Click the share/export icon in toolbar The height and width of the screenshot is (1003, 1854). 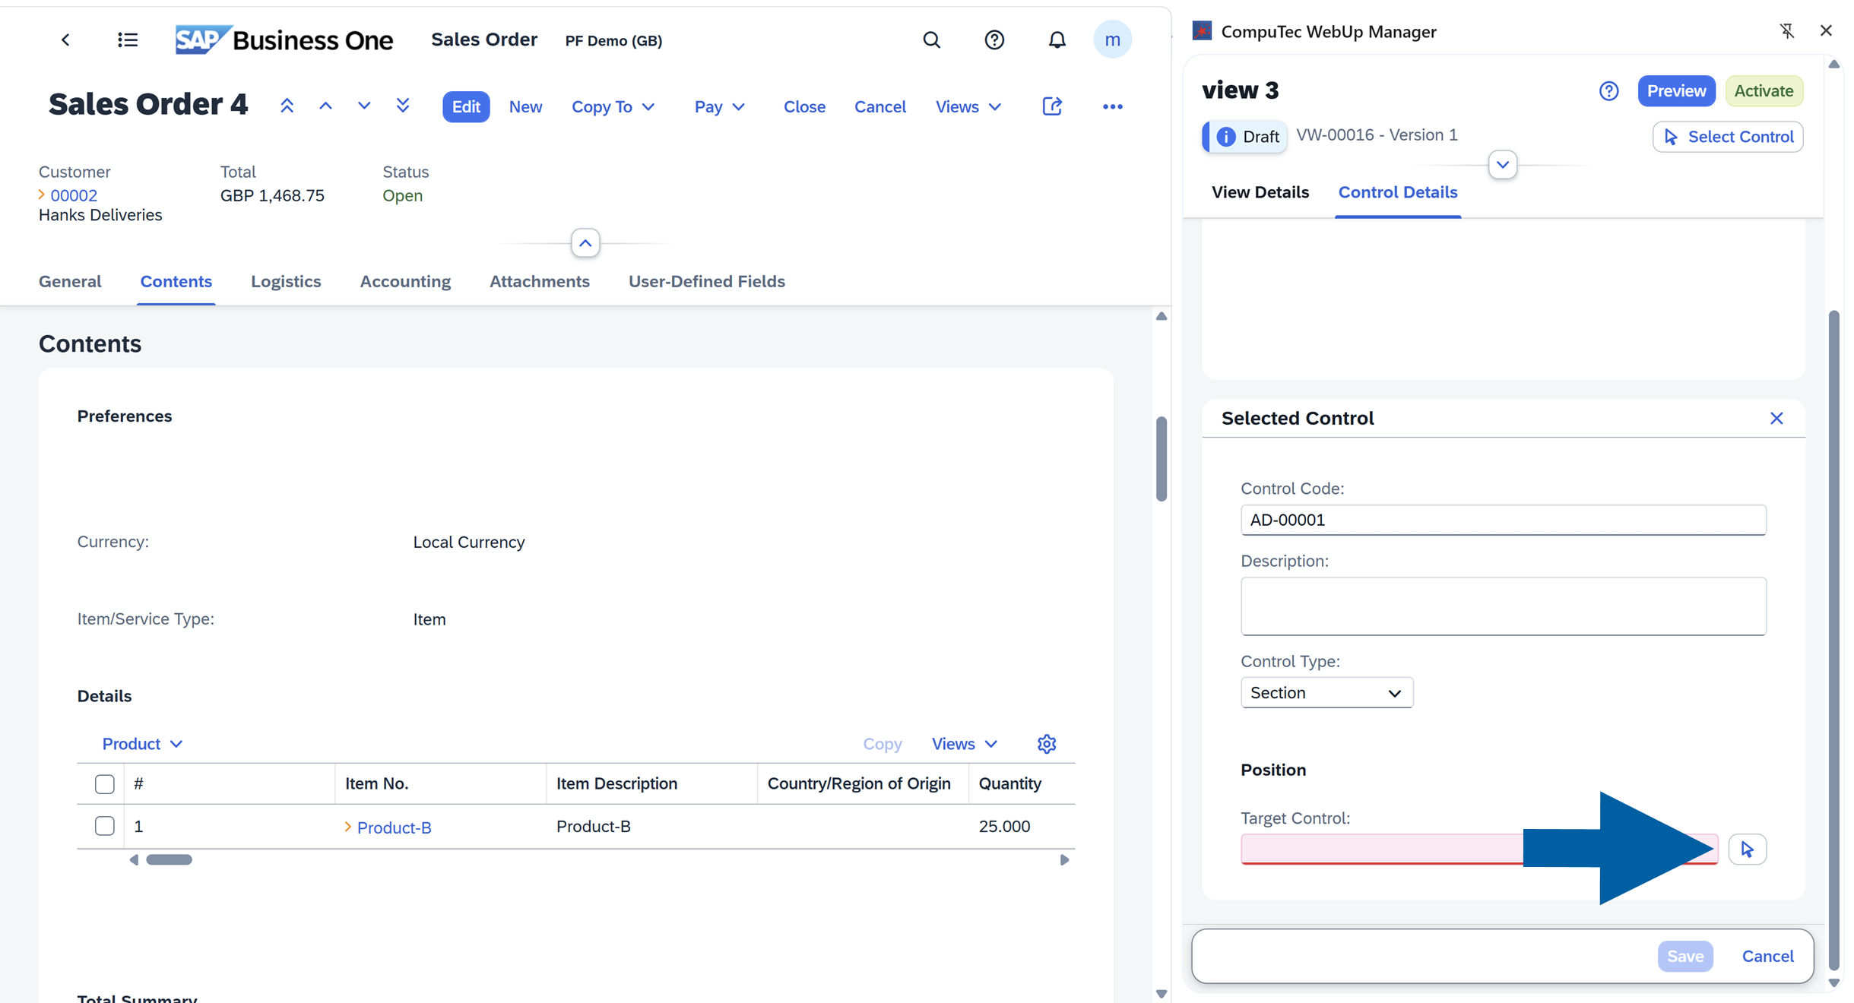pos(1052,106)
